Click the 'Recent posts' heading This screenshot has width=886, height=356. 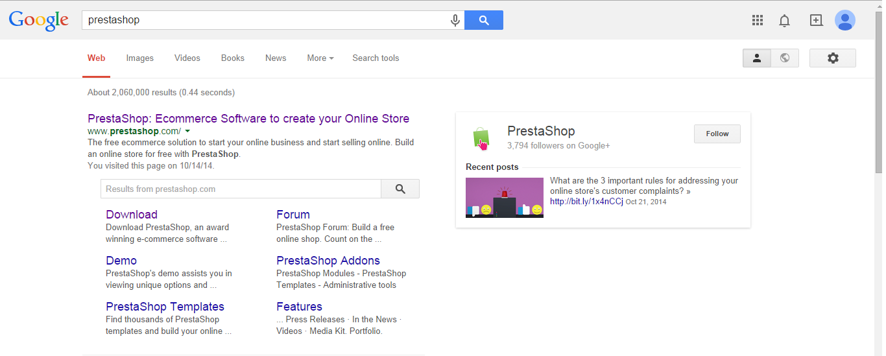pyautogui.click(x=492, y=167)
